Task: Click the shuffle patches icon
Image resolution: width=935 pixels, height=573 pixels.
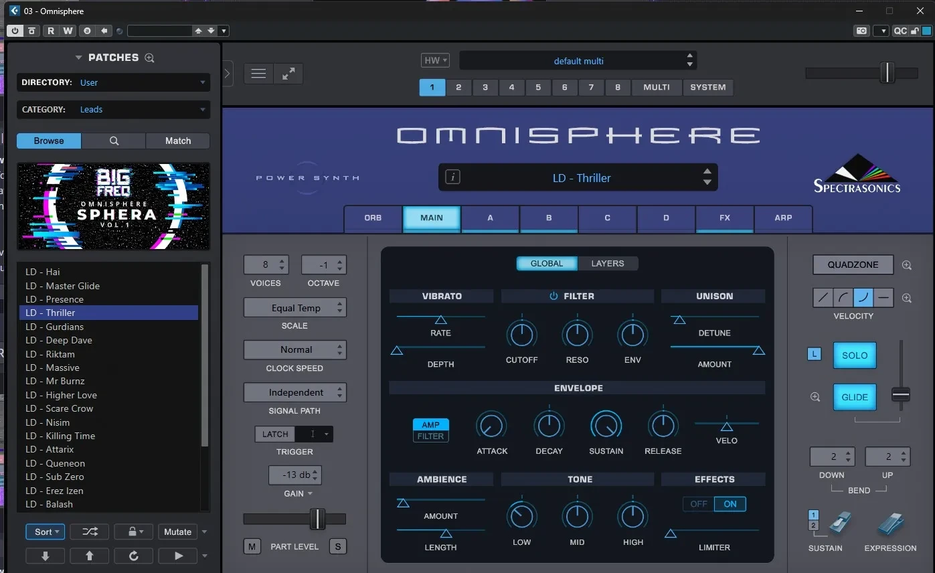Action: tap(90, 531)
